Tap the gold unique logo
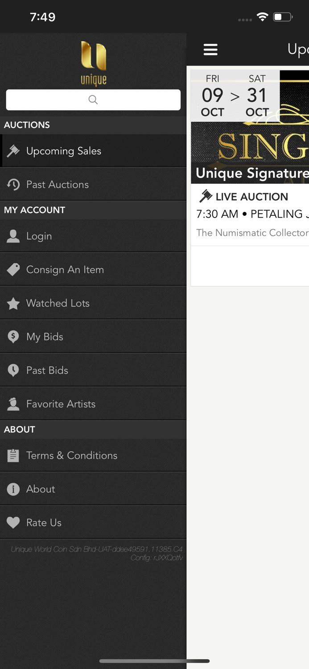This screenshot has height=669, width=309. point(93,61)
